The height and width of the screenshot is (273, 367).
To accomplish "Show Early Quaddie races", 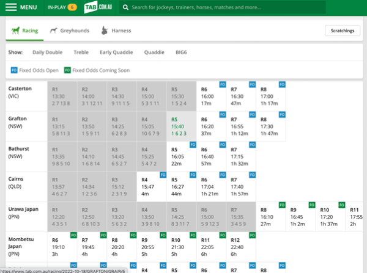I will point(116,53).
